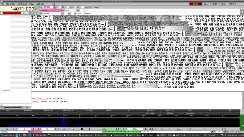Viewport: 244px width, 137px height.
Task: Click the QRZ lookup icon beside Freq
Action: pyautogui.click(x=37, y=7)
